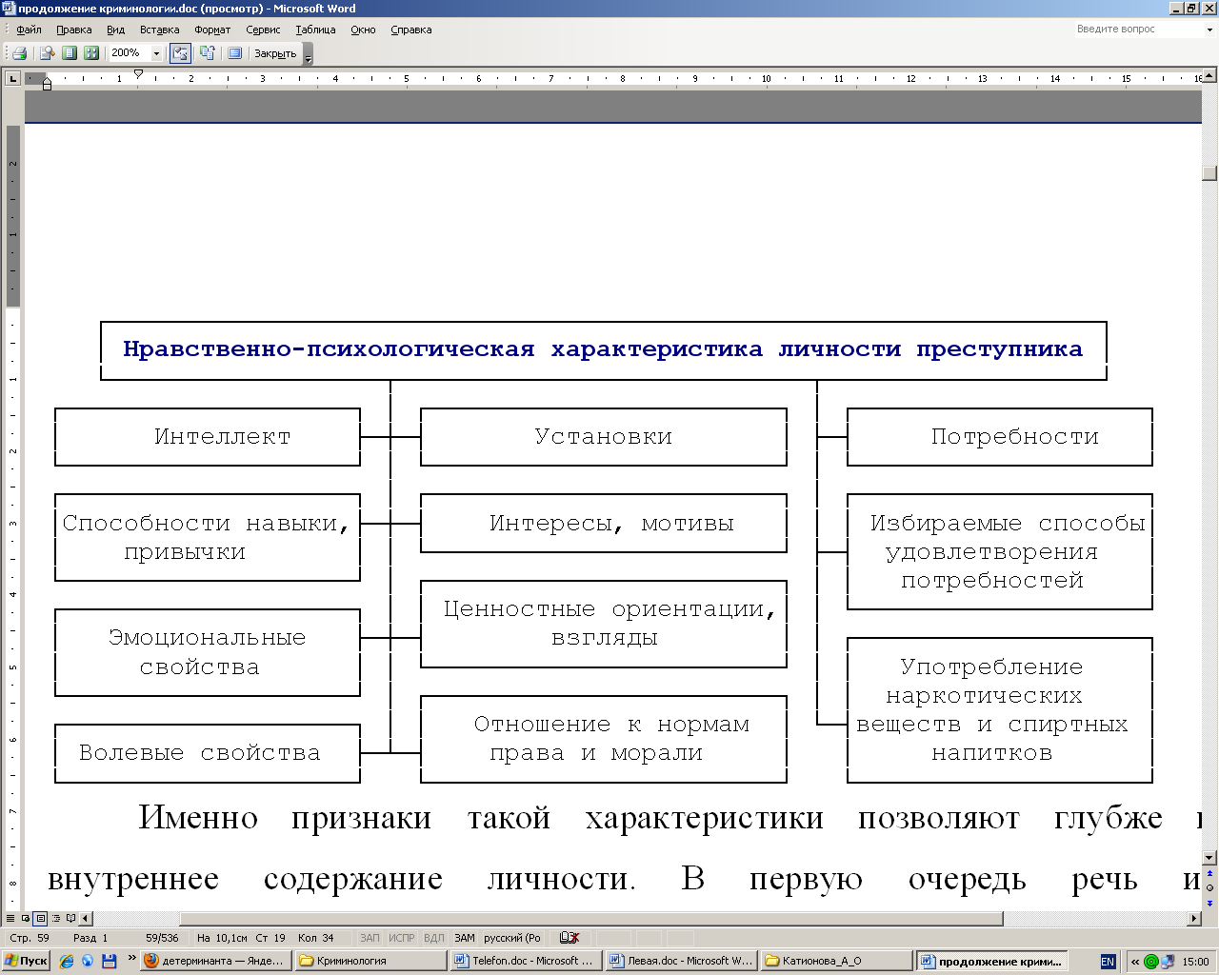This screenshot has height=975, width=1219.
Task: Toggle ИСПР track changes indicator
Action: pos(401,938)
